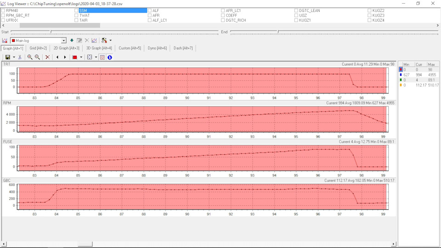Click the blue RPM series color marker
The height and width of the screenshot is (248, 441).
click(x=401, y=75)
